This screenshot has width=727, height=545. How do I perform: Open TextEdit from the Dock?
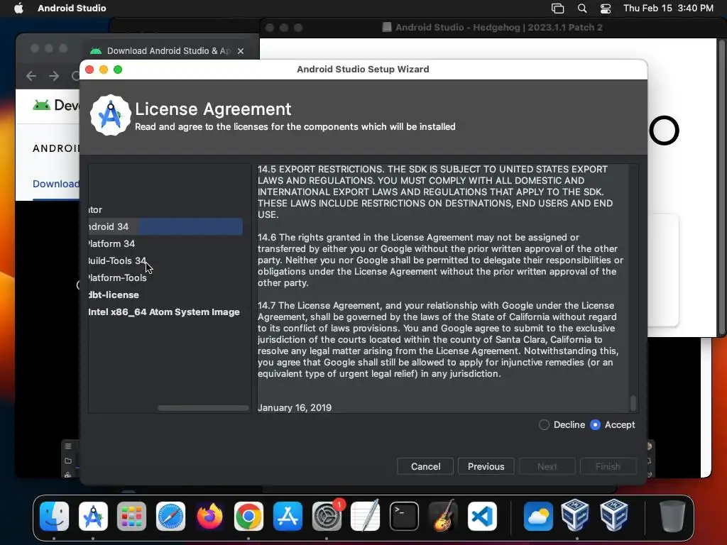pyautogui.click(x=366, y=516)
